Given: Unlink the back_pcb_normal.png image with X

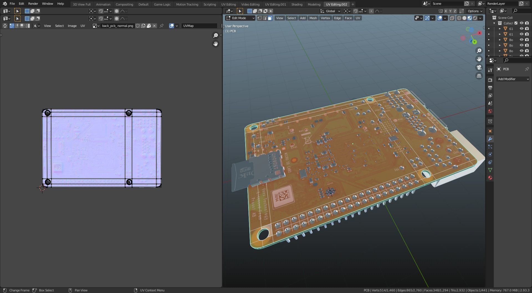Looking at the screenshot, I should (154, 26).
